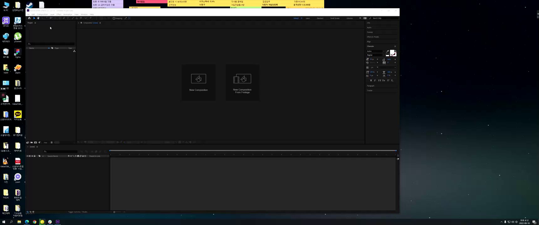
Task: Switch to the Default workspace
Action: [x=296, y=18]
